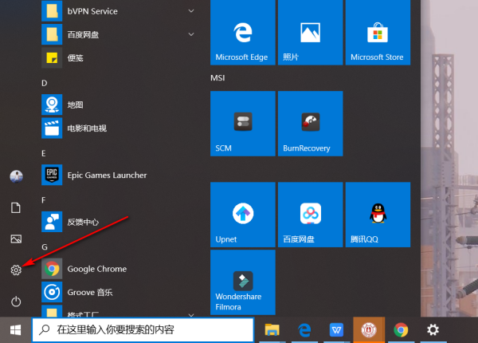The width and height of the screenshot is (478, 343).
Task: Click the letter E section header
Action: click(44, 153)
